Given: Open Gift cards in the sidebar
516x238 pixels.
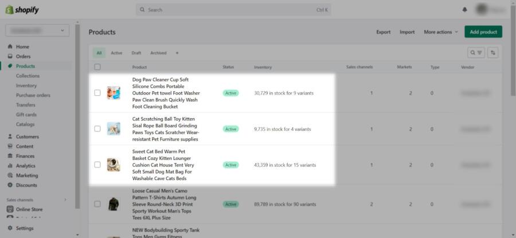Looking at the screenshot, I should 26,115.
